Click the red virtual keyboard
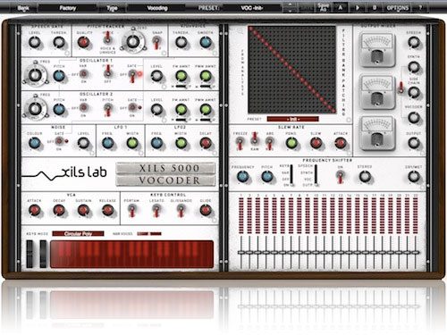 [132, 255]
